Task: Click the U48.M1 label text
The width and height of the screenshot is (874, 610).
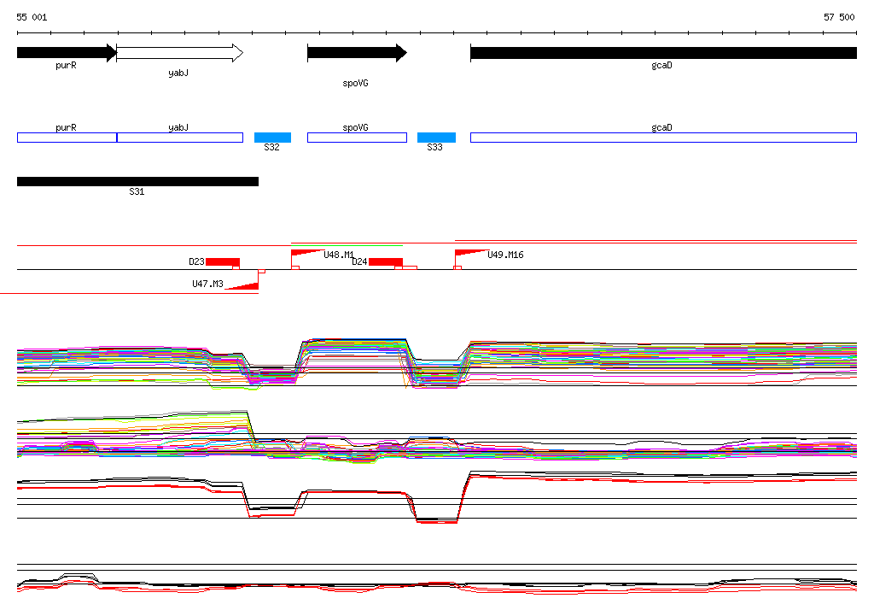Action: 339,255
